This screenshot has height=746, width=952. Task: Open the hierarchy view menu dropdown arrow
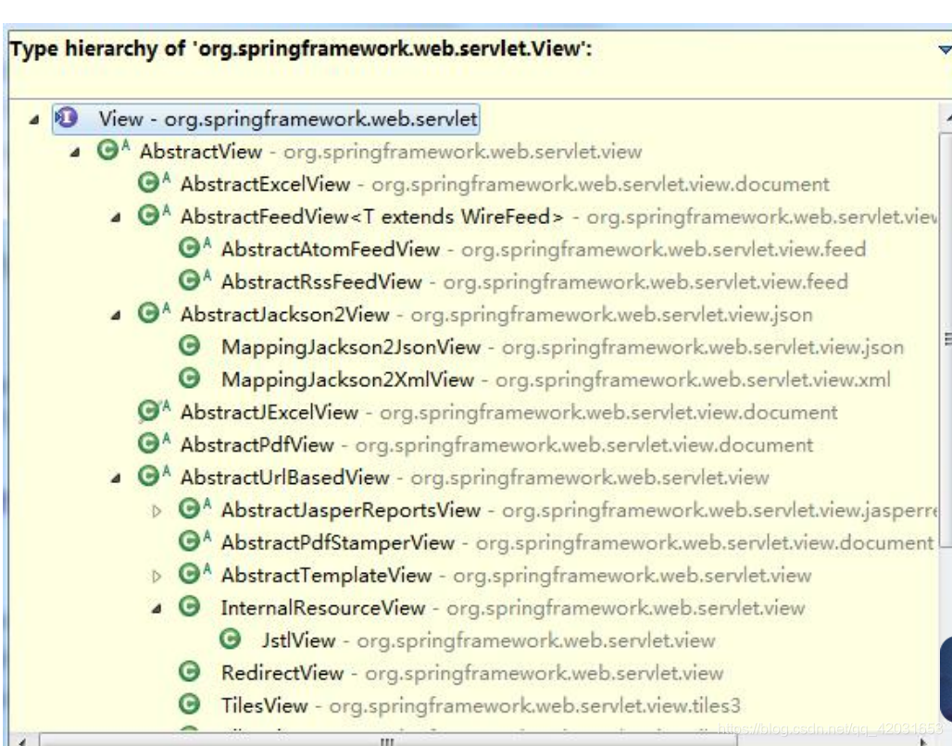[x=944, y=50]
